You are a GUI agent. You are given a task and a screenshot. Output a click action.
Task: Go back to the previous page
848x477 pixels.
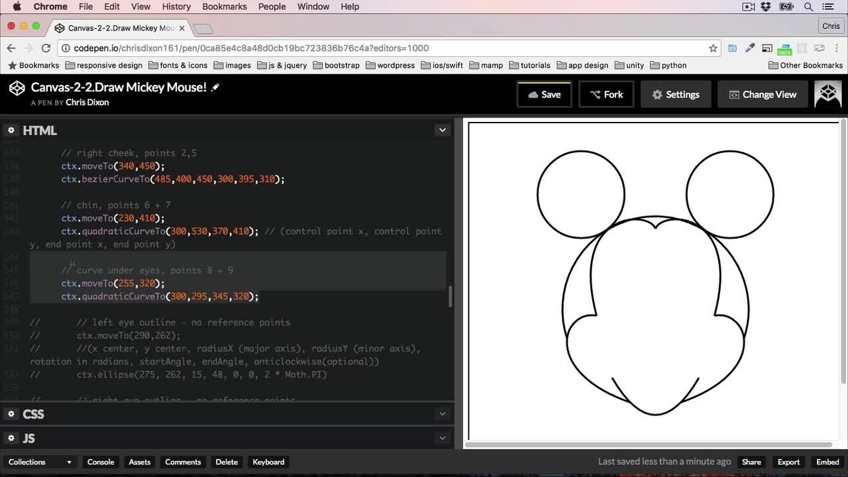(x=11, y=48)
